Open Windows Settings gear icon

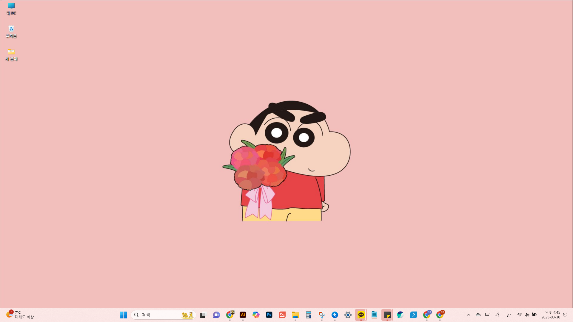point(348,315)
